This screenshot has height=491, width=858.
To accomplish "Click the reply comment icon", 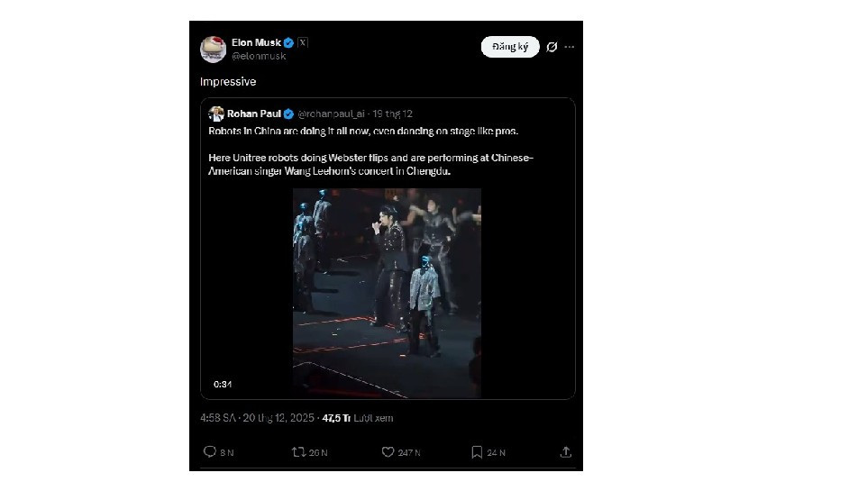I will coord(210,452).
